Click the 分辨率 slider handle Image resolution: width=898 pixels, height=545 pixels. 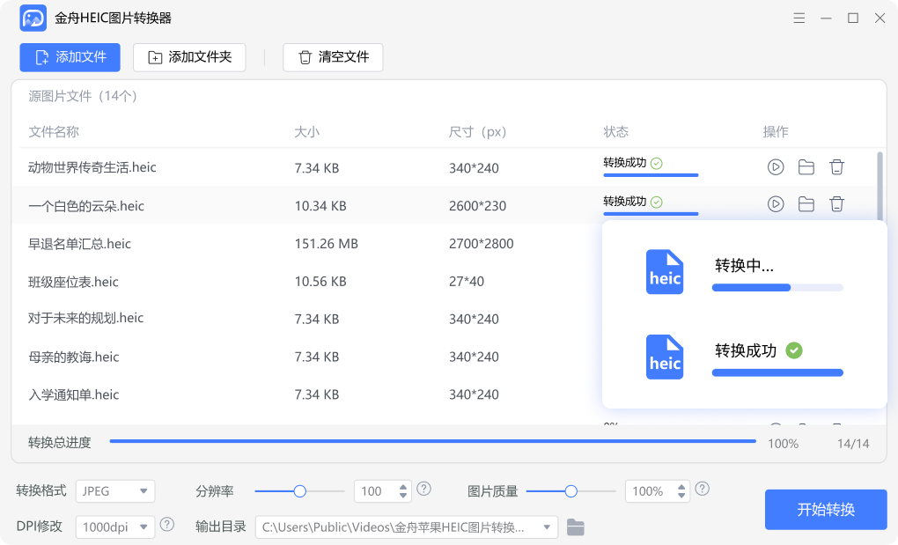299,491
